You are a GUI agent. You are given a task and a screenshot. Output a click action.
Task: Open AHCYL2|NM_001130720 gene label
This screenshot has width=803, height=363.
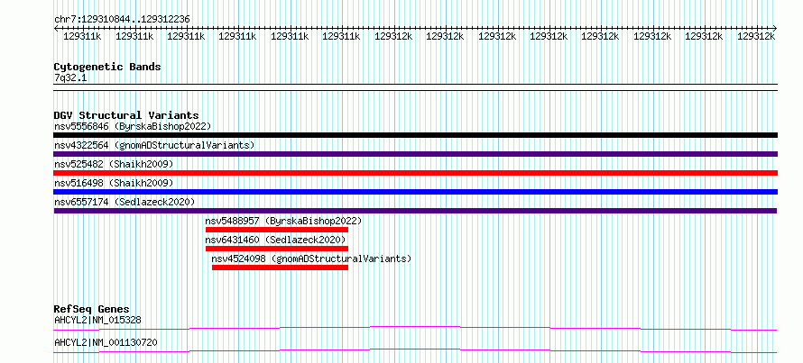coord(106,342)
